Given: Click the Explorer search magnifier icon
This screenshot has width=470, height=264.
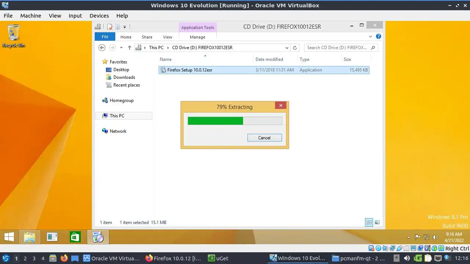Looking at the screenshot, I should [x=373, y=48].
